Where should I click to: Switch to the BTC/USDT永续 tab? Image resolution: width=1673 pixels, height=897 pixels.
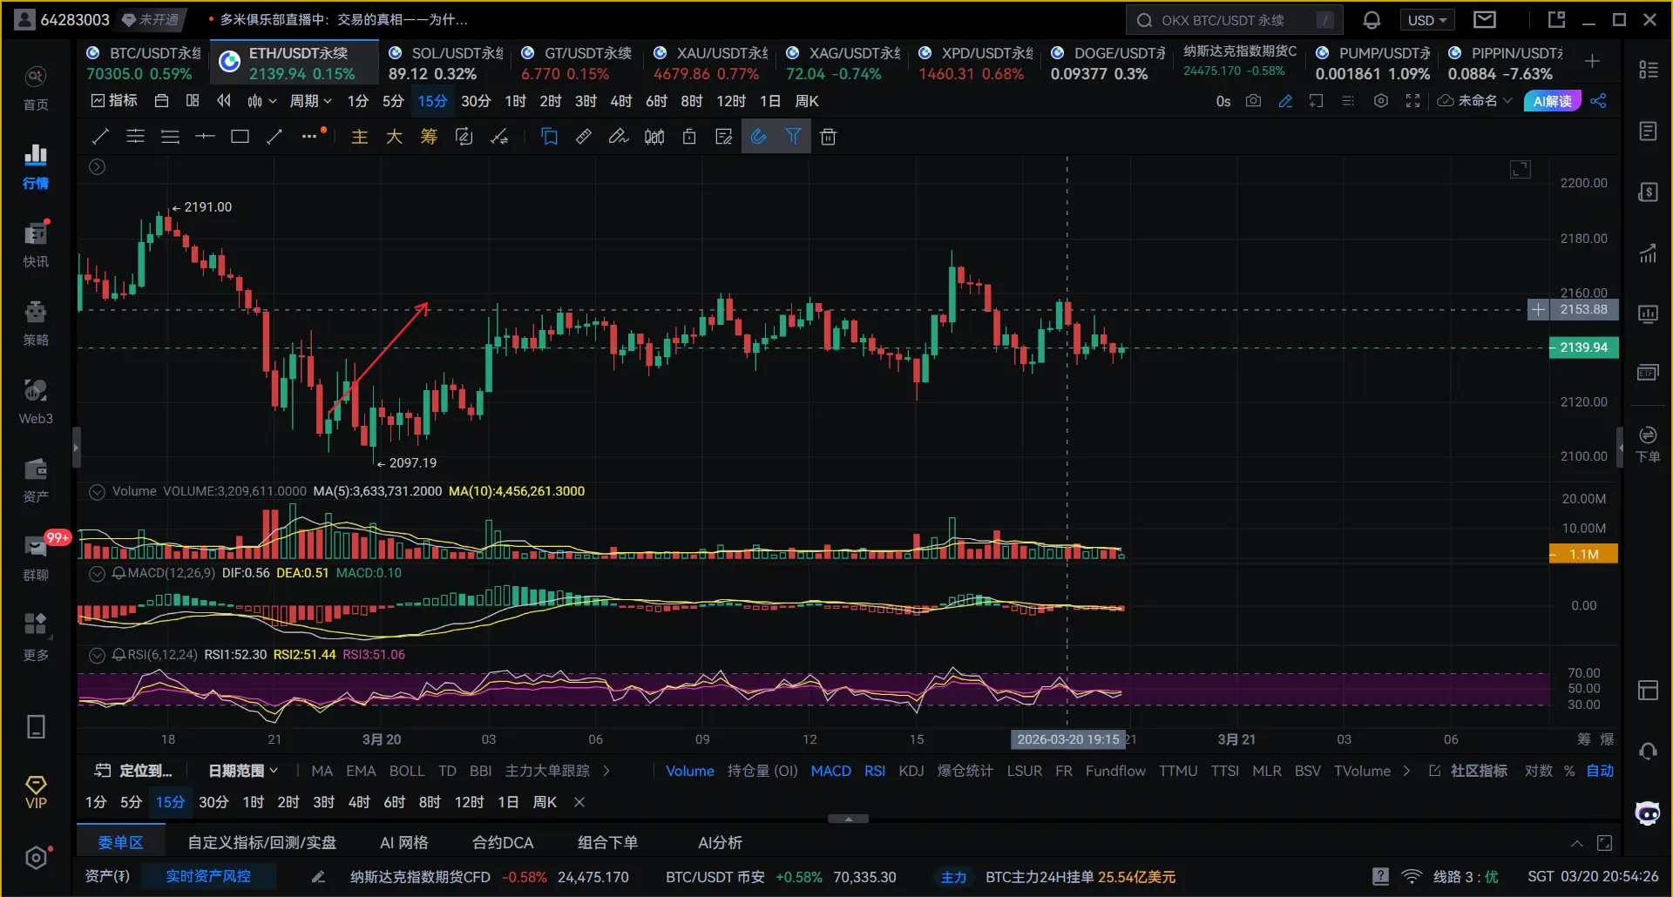pos(143,63)
